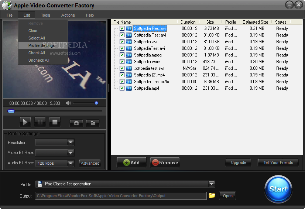Uncheck Softpedia Test.m2ts checkbox

[x=122, y=82]
